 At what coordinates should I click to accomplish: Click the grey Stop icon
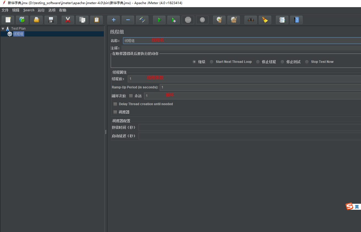(188, 20)
